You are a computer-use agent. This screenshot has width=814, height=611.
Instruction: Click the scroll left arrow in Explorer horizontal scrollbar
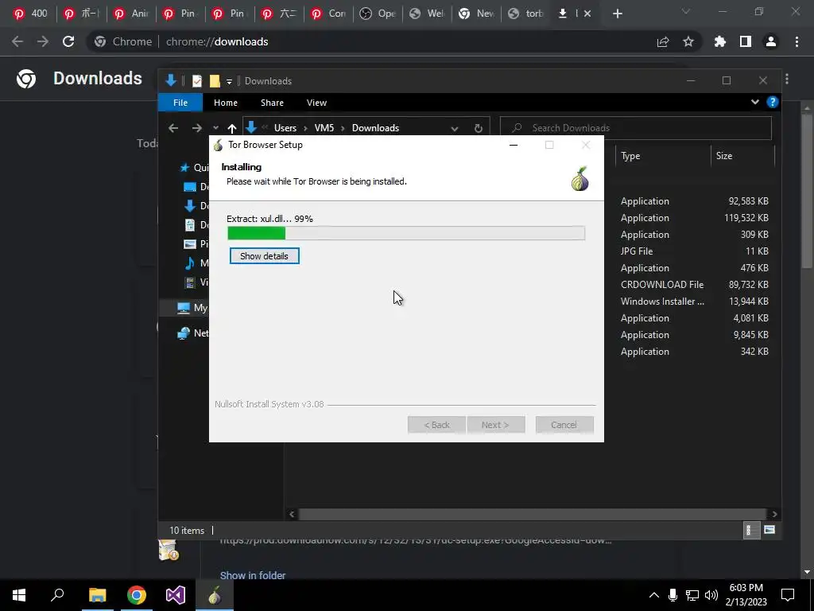coord(292,514)
